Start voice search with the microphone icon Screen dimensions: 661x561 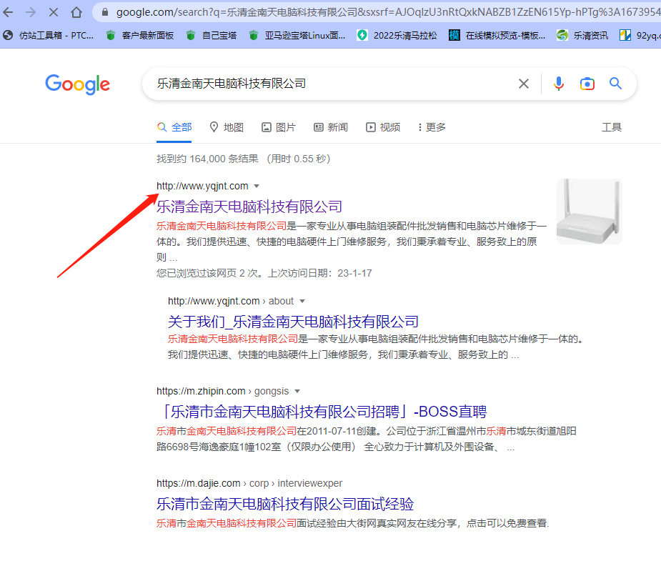coord(559,84)
